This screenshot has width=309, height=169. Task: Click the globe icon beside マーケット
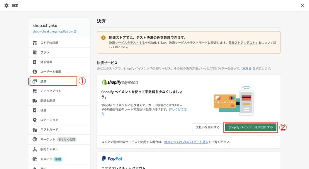pyautogui.click(x=35, y=139)
